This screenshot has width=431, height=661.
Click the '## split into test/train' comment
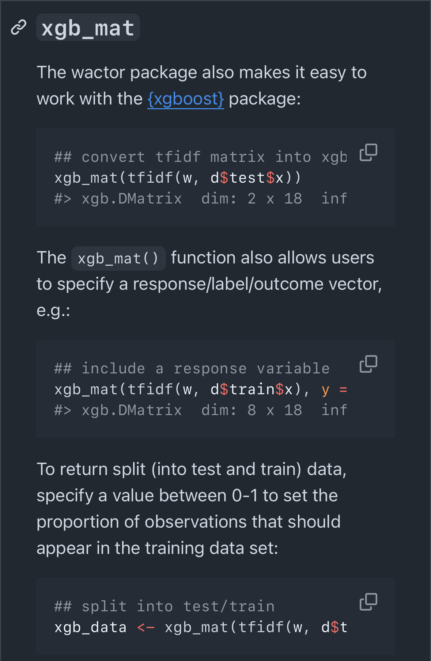[x=164, y=607]
